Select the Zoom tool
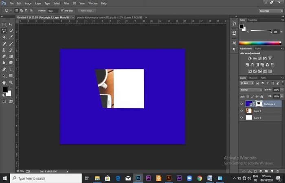 11,83
